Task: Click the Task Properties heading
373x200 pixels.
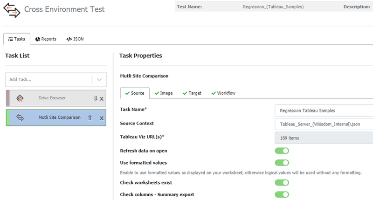Action: (x=141, y=55)
